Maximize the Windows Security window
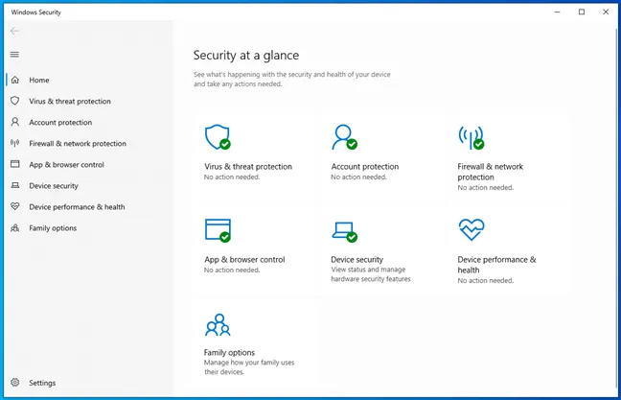Screen dimensions: 621x400 coord(582,12)
